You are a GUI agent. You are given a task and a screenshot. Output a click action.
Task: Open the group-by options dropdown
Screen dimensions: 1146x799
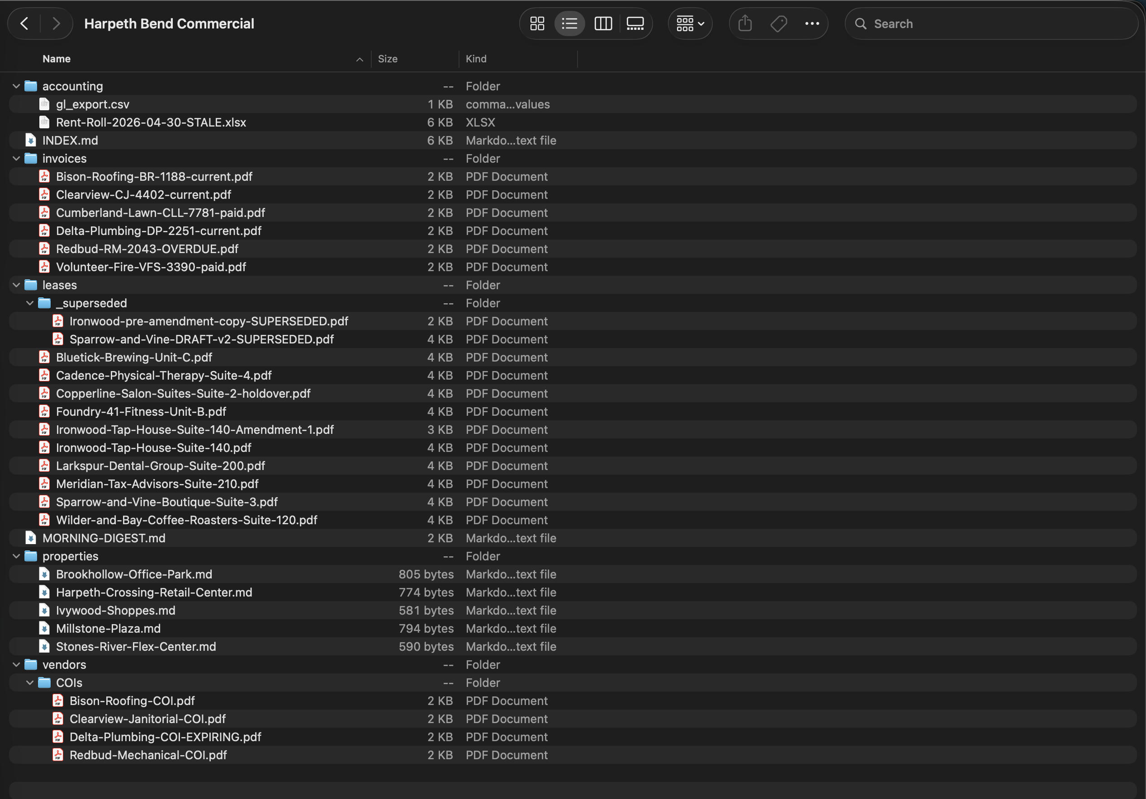[690, 23]
